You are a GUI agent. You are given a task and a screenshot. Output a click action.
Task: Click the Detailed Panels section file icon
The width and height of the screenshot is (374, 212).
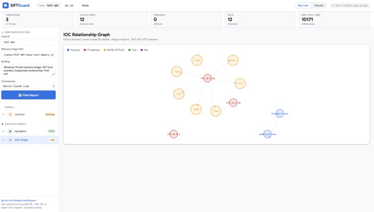click(x=2, y=124)
